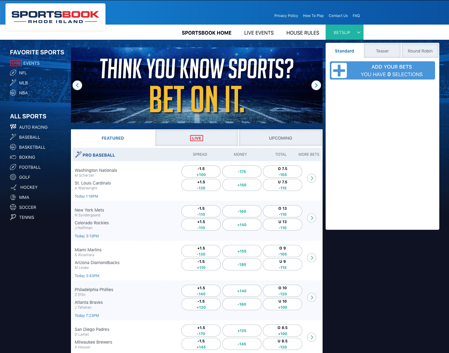Click the Add Your Bets selections banner
The height and width of the screenshot is (353, 449).
[382, 70]
